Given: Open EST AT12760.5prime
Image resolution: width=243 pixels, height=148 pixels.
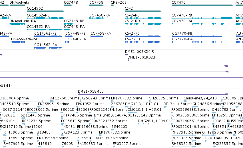Looking at the screenshot, I should [65, 98].
